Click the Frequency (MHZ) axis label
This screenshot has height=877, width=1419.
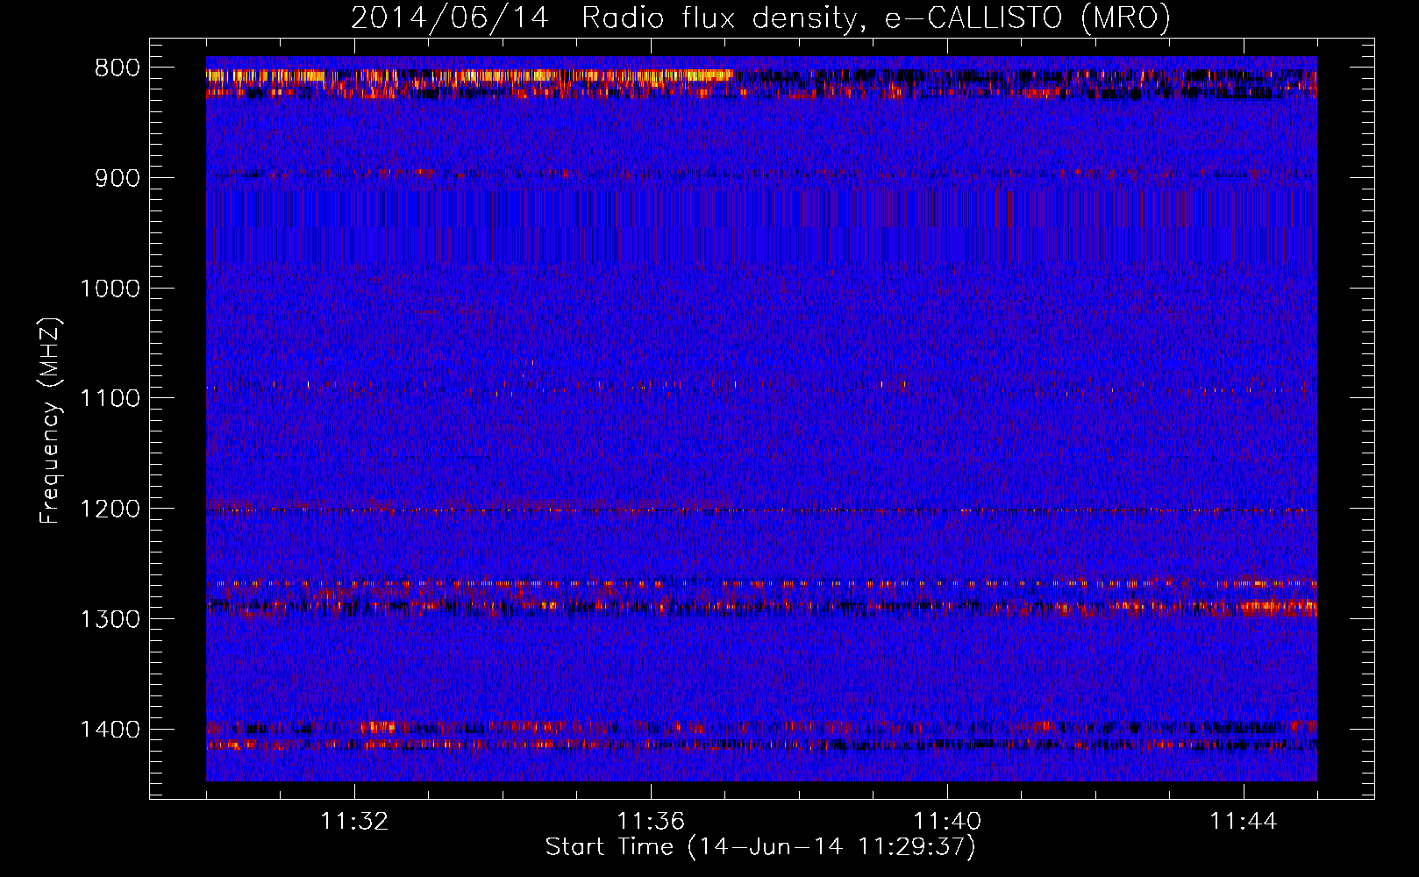50,421
